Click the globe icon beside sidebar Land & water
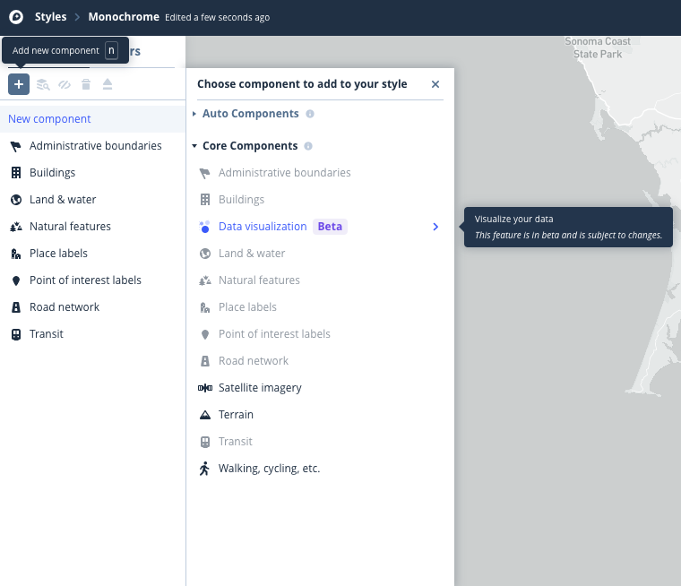Viewport: 681px width, 586px height. pyautogui.click(x=16, y=200)
